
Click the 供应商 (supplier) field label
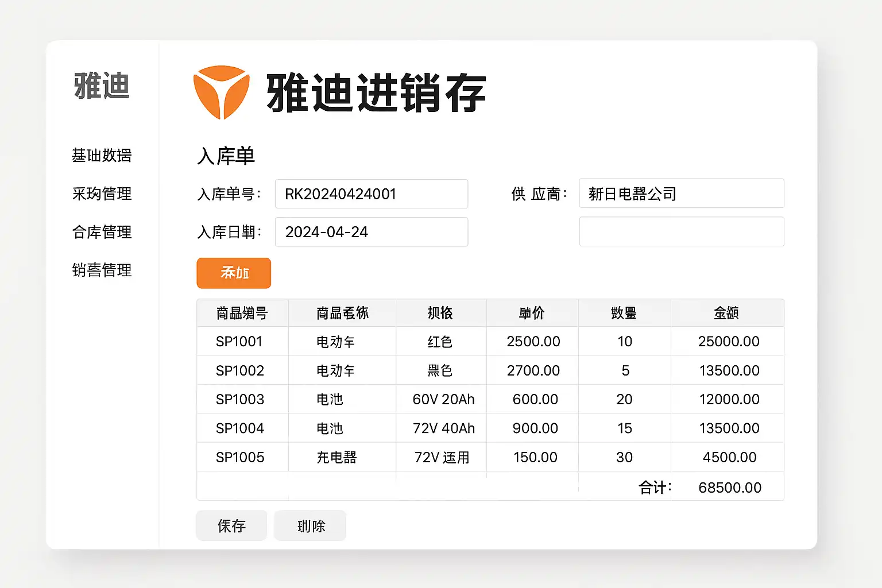click(x=539, y=194)
